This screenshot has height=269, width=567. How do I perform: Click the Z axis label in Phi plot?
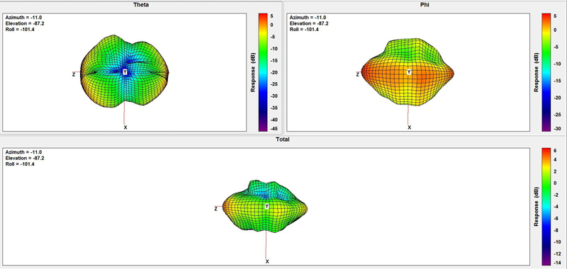coord(358,74)
